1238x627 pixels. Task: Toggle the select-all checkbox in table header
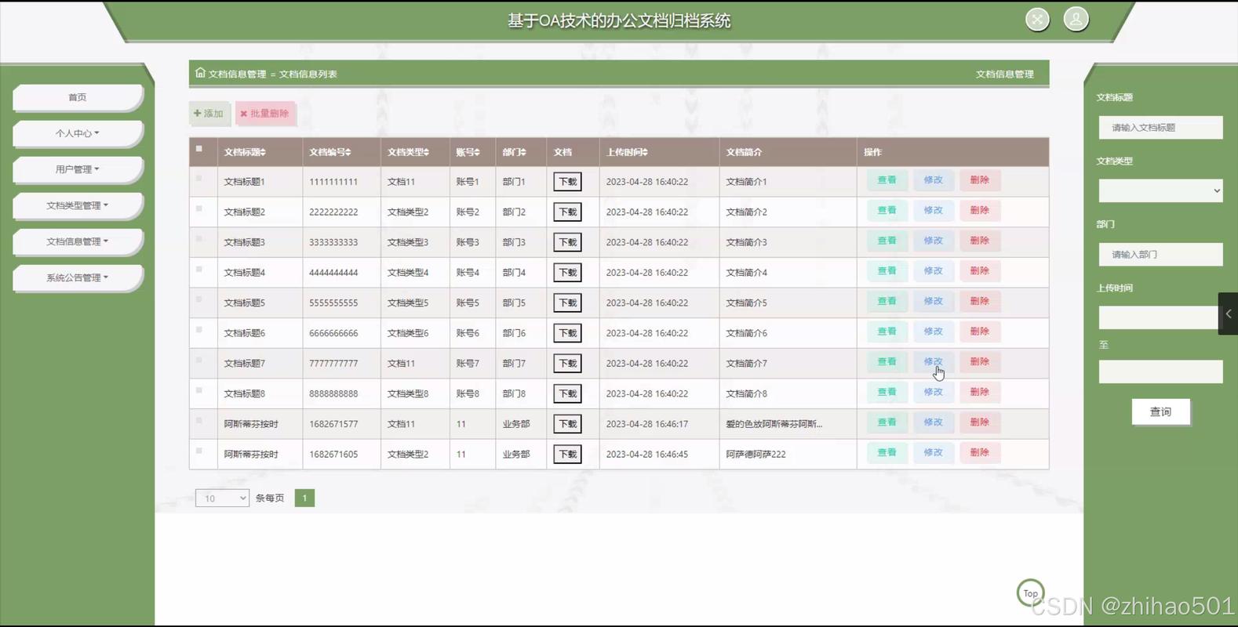199,149
